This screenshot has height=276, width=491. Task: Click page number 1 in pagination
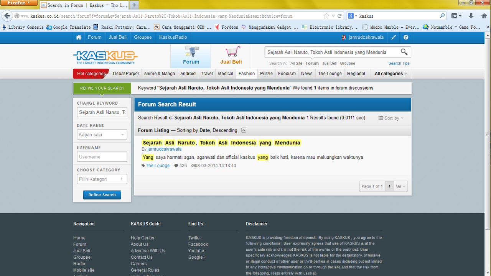(x=389, y=186)
